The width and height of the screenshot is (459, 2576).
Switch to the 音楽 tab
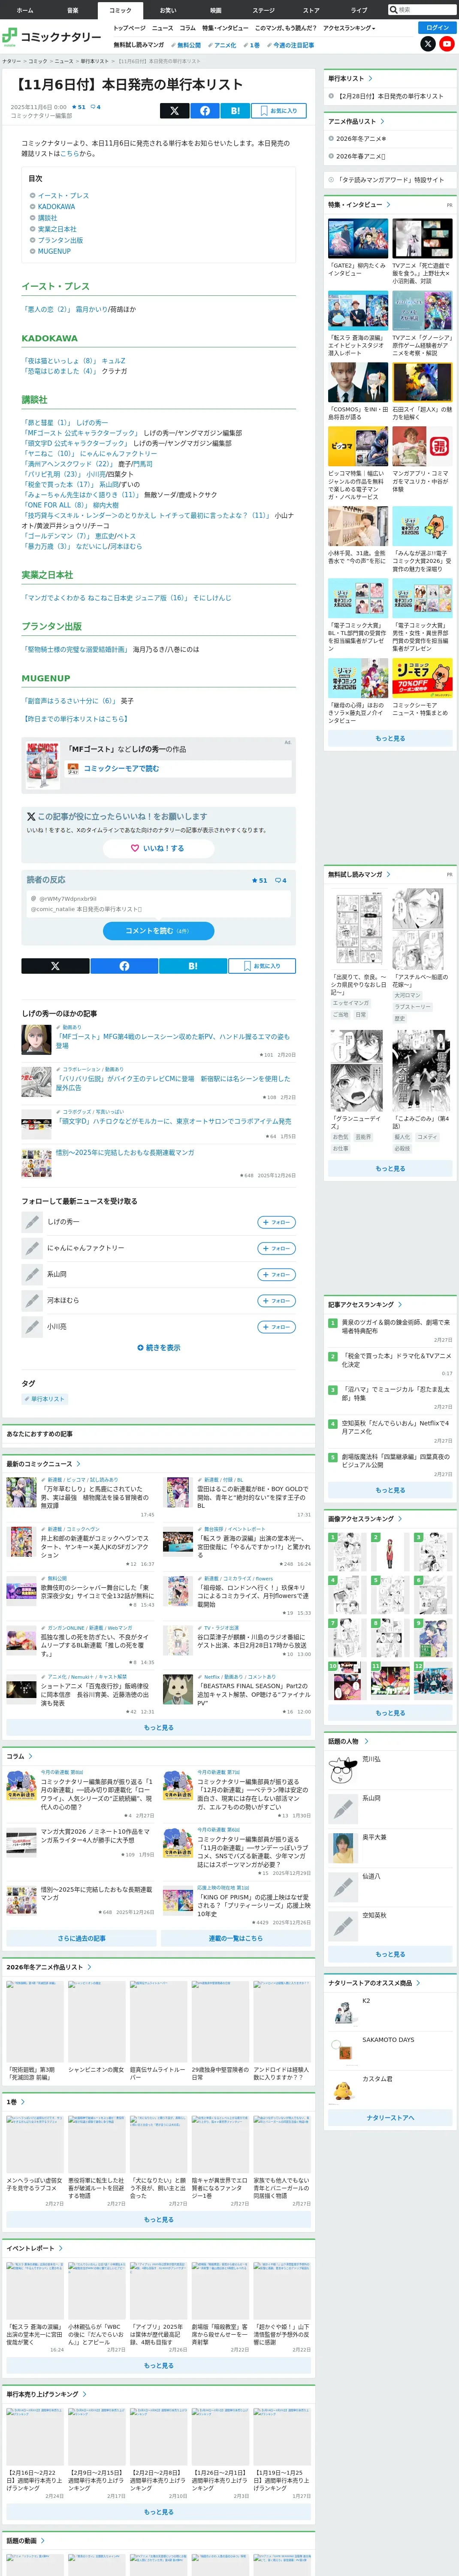pyautogui.click(x=72, y=10)
